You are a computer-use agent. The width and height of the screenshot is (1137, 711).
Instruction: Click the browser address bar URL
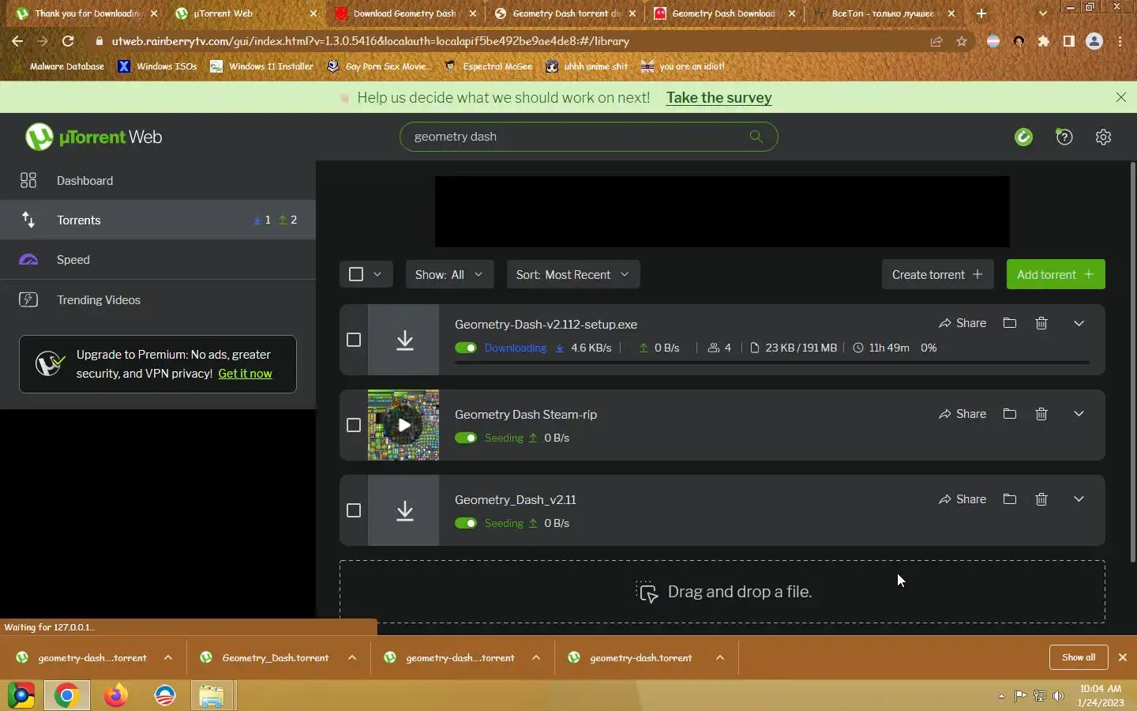pyautogui.click(x=371, y=41)
